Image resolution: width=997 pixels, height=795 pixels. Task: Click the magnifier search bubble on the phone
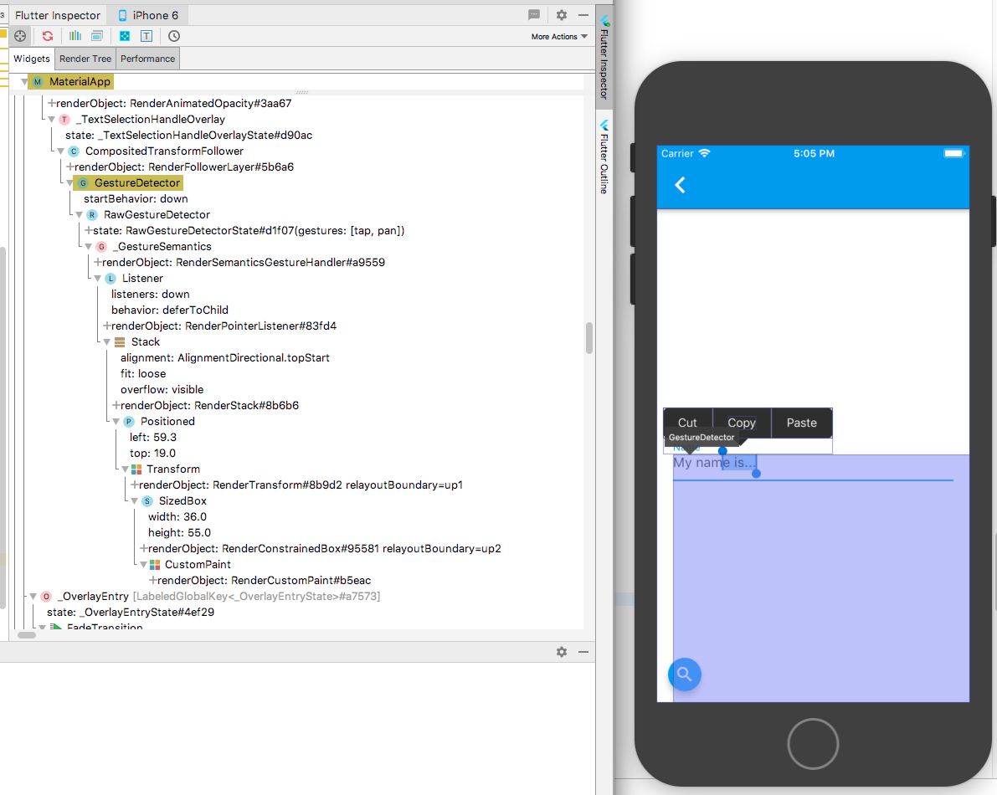click(x=684, y=674)
